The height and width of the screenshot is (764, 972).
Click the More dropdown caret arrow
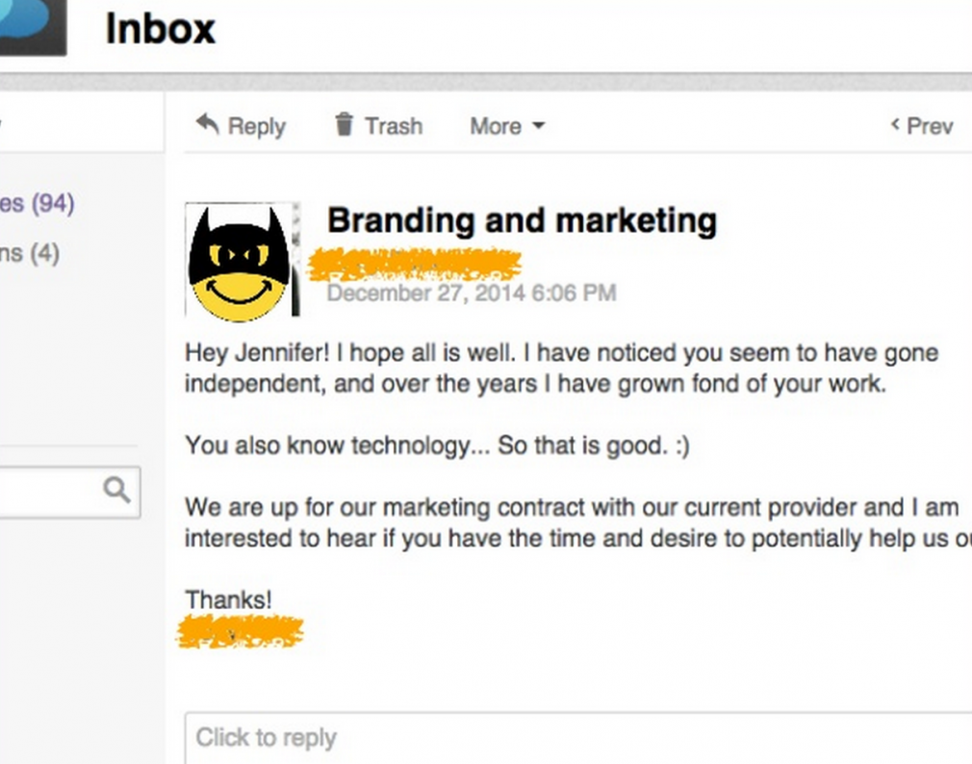tap(539, 126)
